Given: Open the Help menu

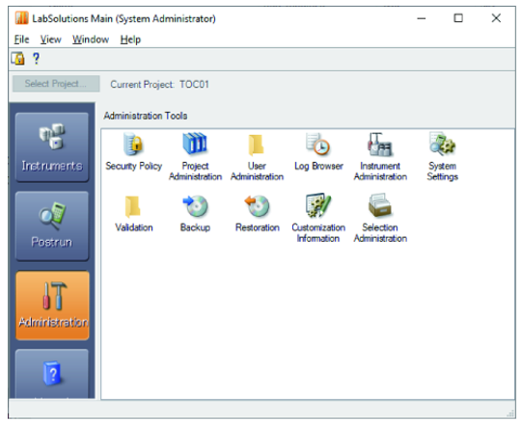Looking at the screenshot, I should point(130,40).
